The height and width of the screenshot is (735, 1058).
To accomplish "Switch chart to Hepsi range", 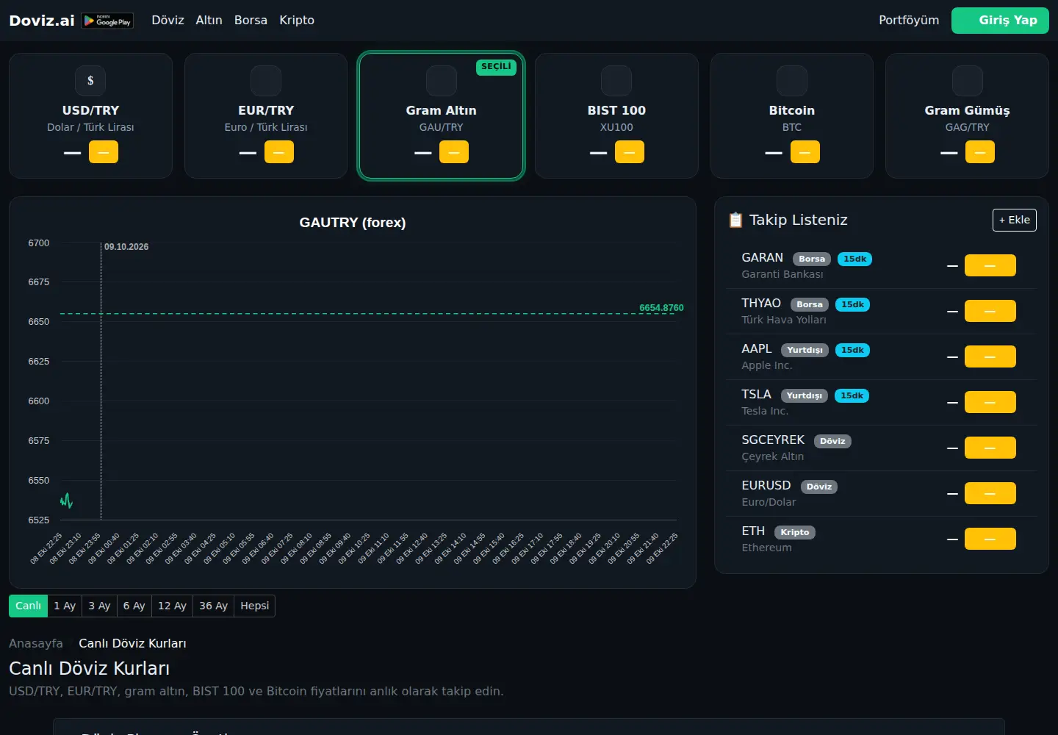I will click(x=255, y=606).
